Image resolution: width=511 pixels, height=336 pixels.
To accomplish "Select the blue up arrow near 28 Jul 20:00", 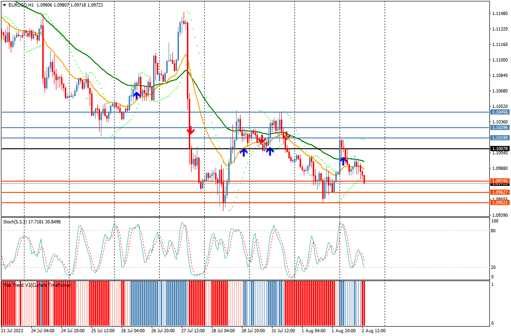I will [x=244, y=152].
